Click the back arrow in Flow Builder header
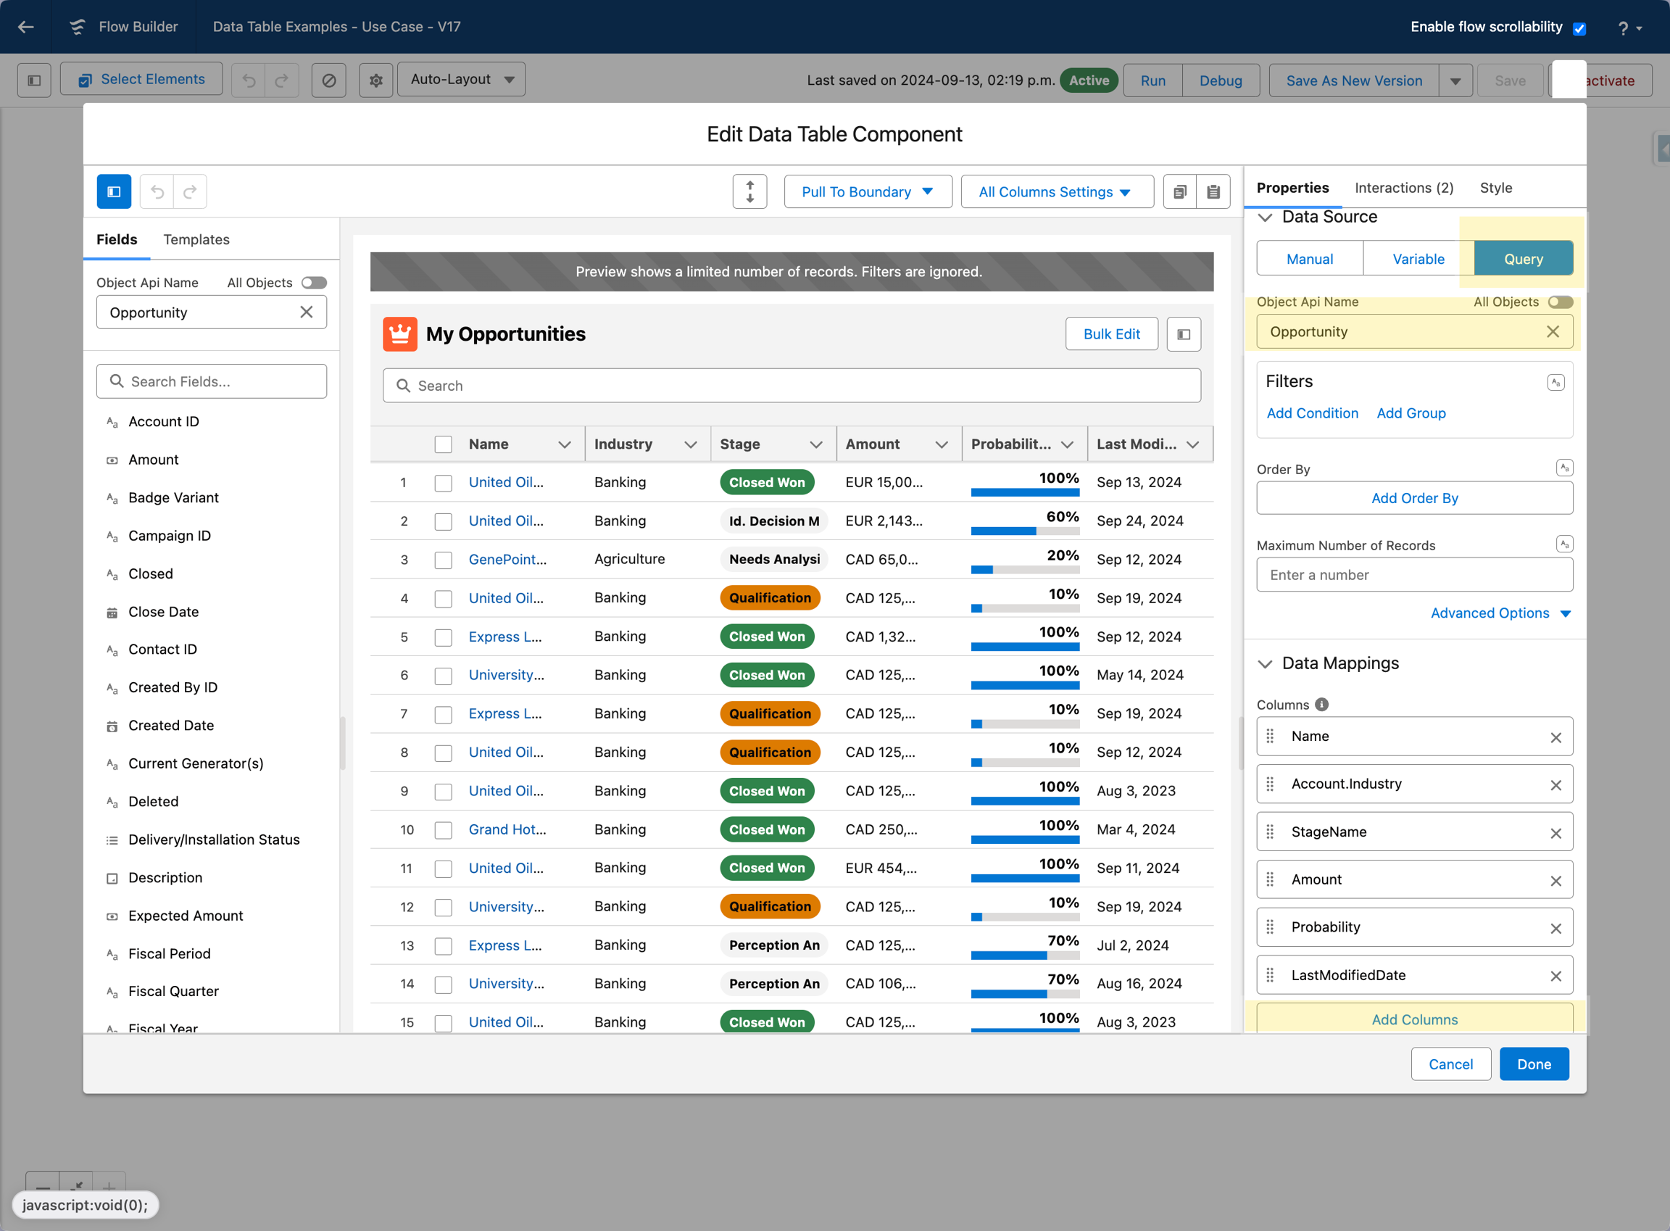 26,27
